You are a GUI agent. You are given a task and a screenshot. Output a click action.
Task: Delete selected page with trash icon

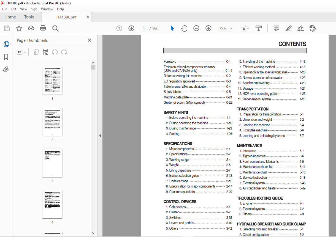tap(36, 52)
